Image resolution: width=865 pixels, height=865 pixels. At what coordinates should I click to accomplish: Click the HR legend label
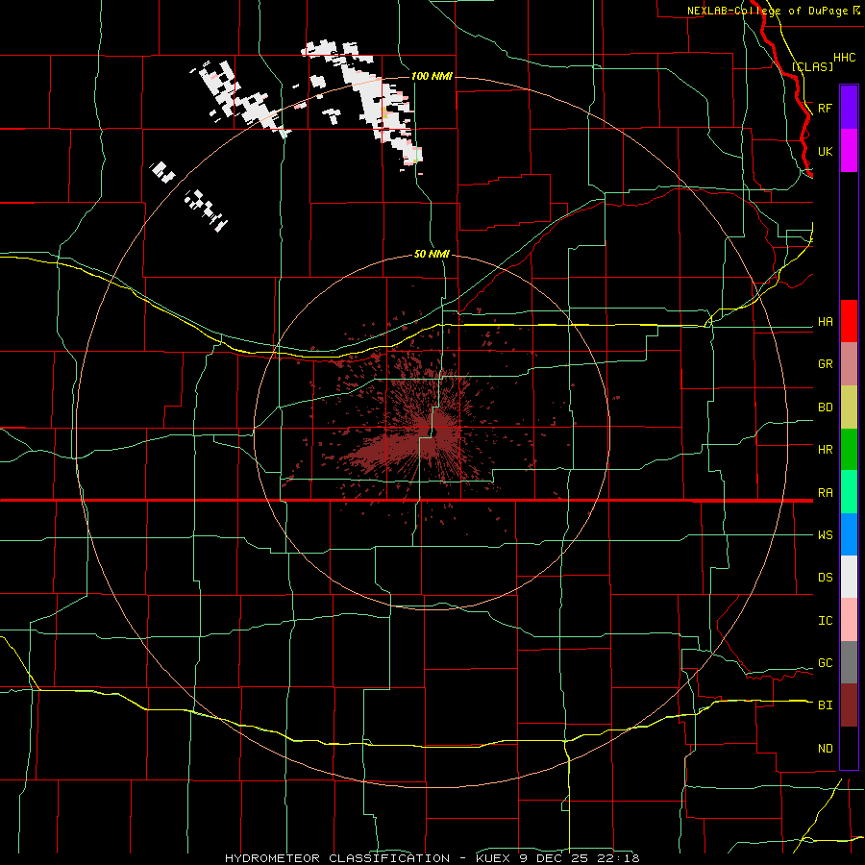825,450
